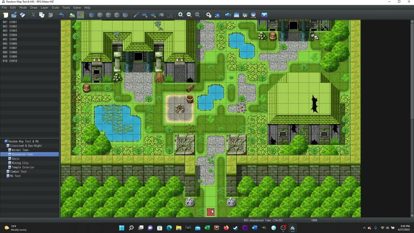Collapse the Crossroad & Day-Night node

pyautogui.click(x=4, y=146)
